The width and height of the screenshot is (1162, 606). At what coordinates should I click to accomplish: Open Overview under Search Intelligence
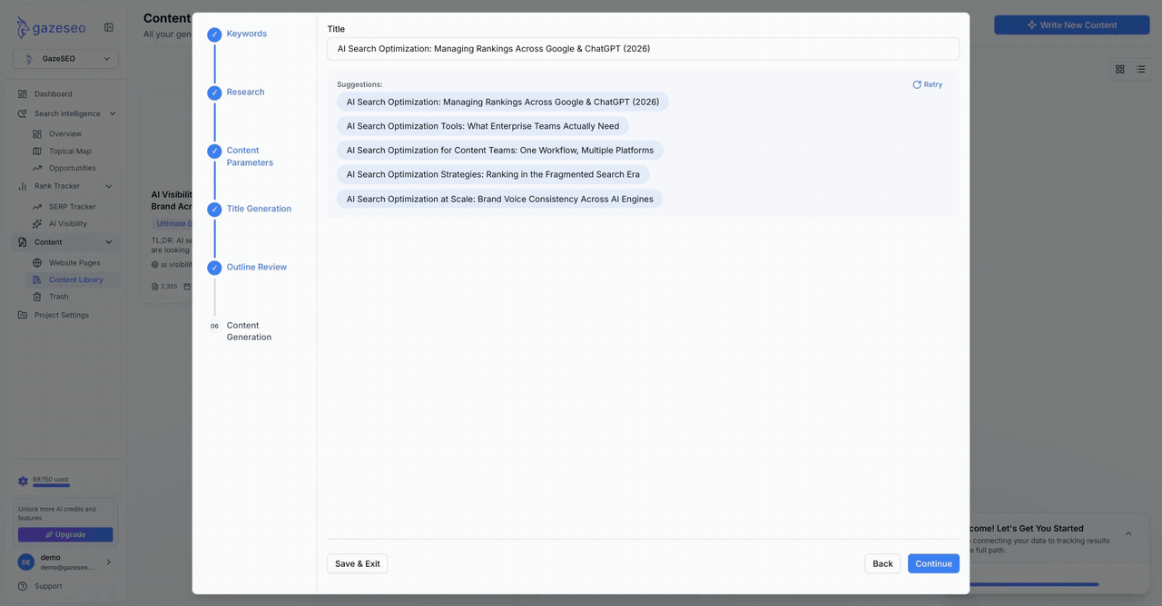tap(65, 133)
